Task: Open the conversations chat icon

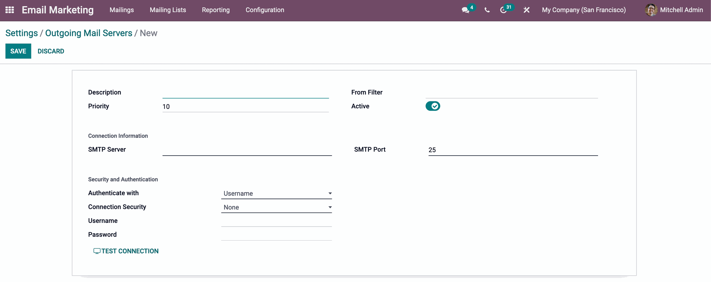Action: click(x=465, y=10)
